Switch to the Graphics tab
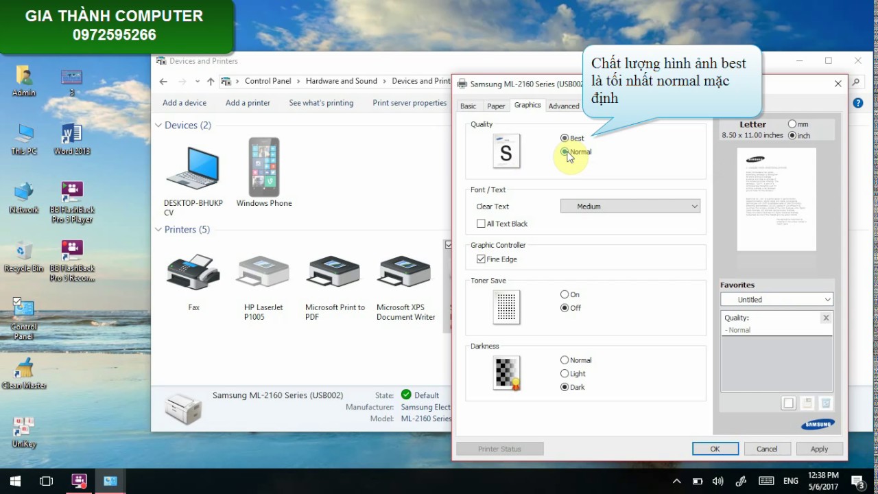The width and height of the screenshot is (878, 494). (x=527, y=105)
